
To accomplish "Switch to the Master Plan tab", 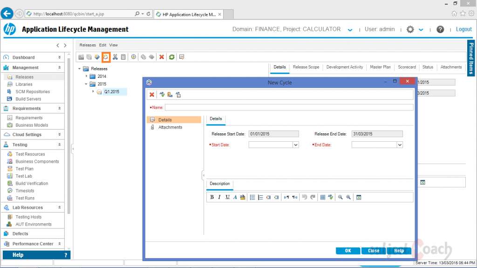I will point(380,67).
